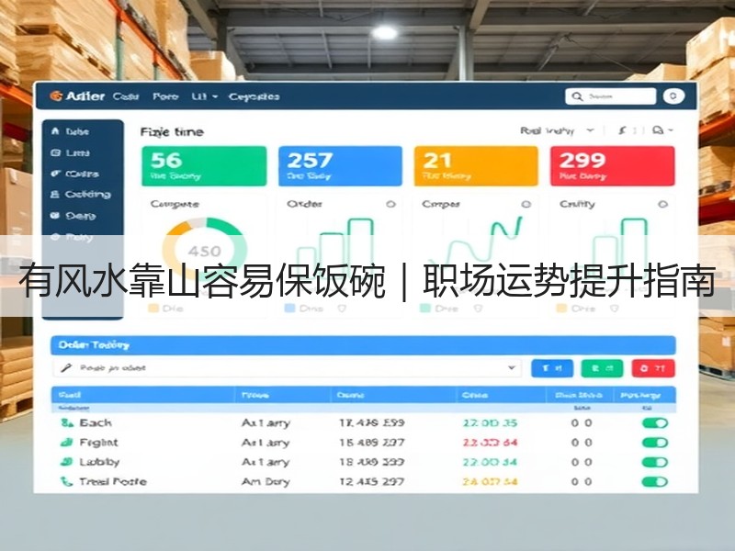Turn off the toggle in the Bach row
Screen dimensions: 735x551
point(655,423)
